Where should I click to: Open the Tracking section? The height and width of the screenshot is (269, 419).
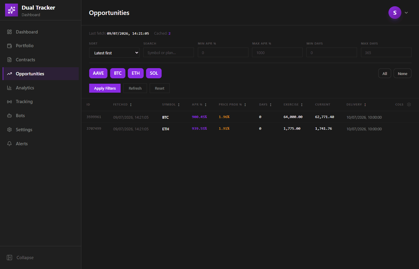(x=41, y=102)
